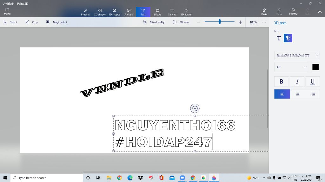325x182 pixels.
Task: Open the 3D shapes tool
Action: [x=114, y=12]
